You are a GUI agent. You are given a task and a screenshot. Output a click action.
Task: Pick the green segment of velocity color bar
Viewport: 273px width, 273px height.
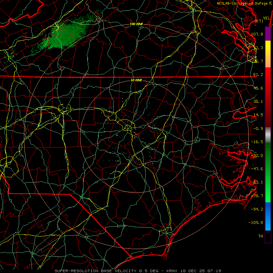tap(268, 172)
